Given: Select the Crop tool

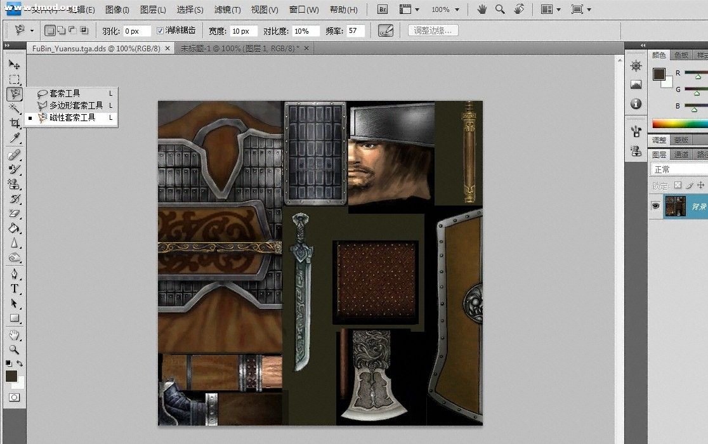Looking at the screenshot, I should pos(14,123).
